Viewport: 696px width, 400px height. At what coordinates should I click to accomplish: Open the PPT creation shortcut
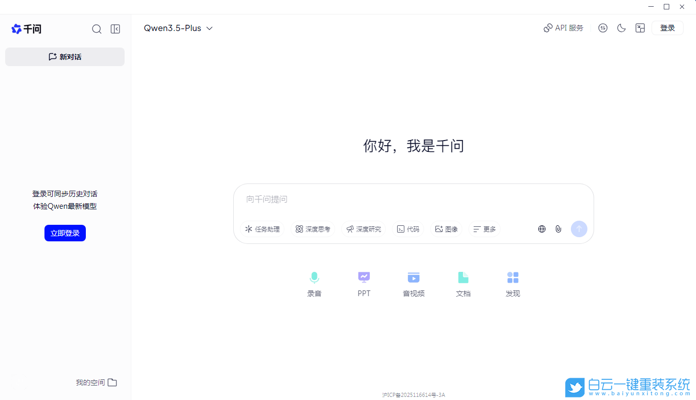(364, 284)
